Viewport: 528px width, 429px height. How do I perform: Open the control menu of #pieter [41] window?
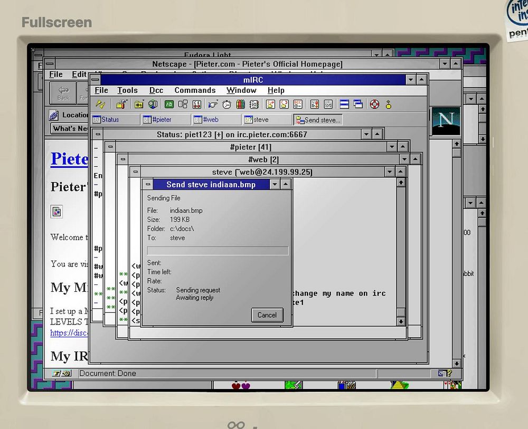(110, 147)
